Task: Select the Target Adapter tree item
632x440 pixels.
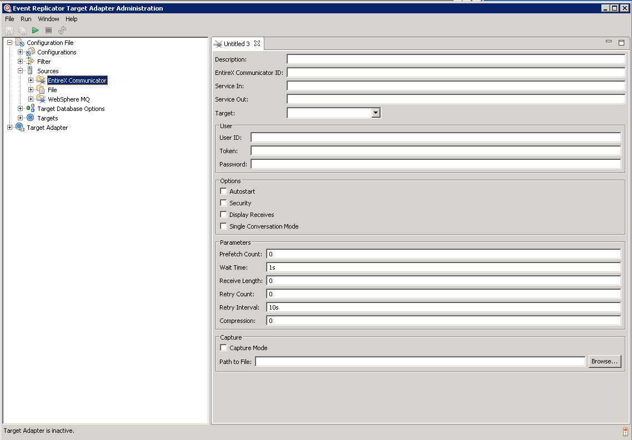Action: (x=47, y=128)
